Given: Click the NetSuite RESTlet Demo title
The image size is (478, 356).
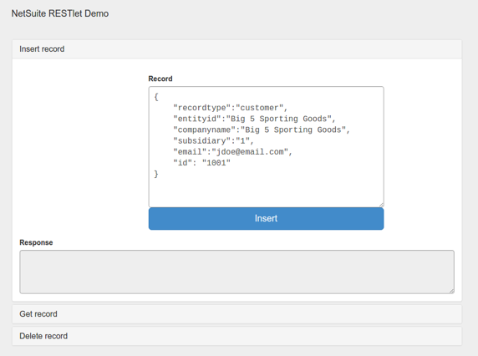Looking at the screenshot, I should (60, 13).
